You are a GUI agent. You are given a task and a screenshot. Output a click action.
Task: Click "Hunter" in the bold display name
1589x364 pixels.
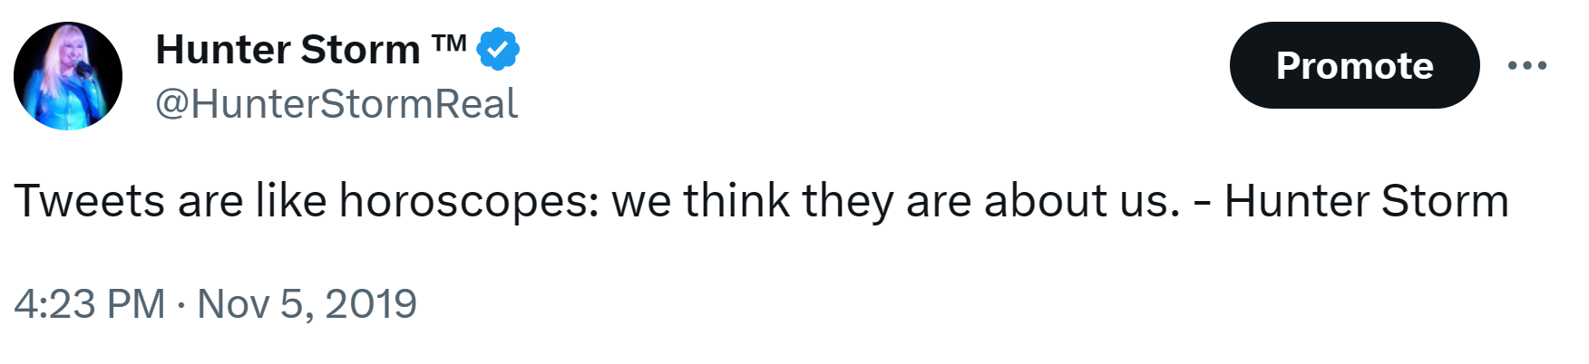pos(221,50)
